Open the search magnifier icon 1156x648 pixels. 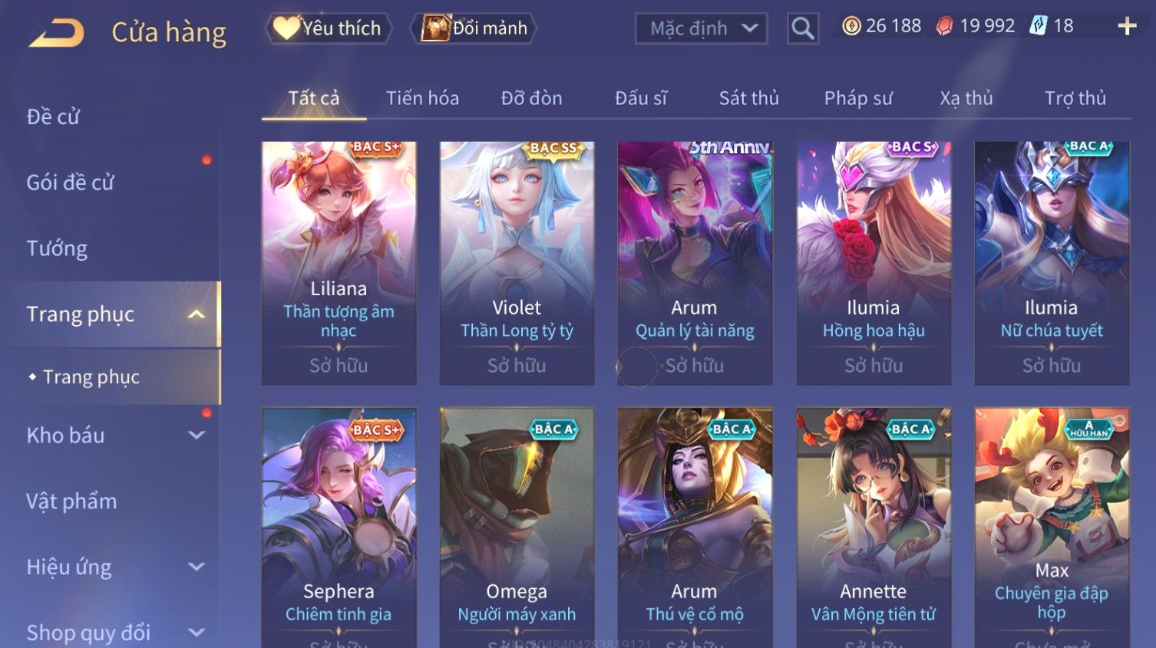803,28
